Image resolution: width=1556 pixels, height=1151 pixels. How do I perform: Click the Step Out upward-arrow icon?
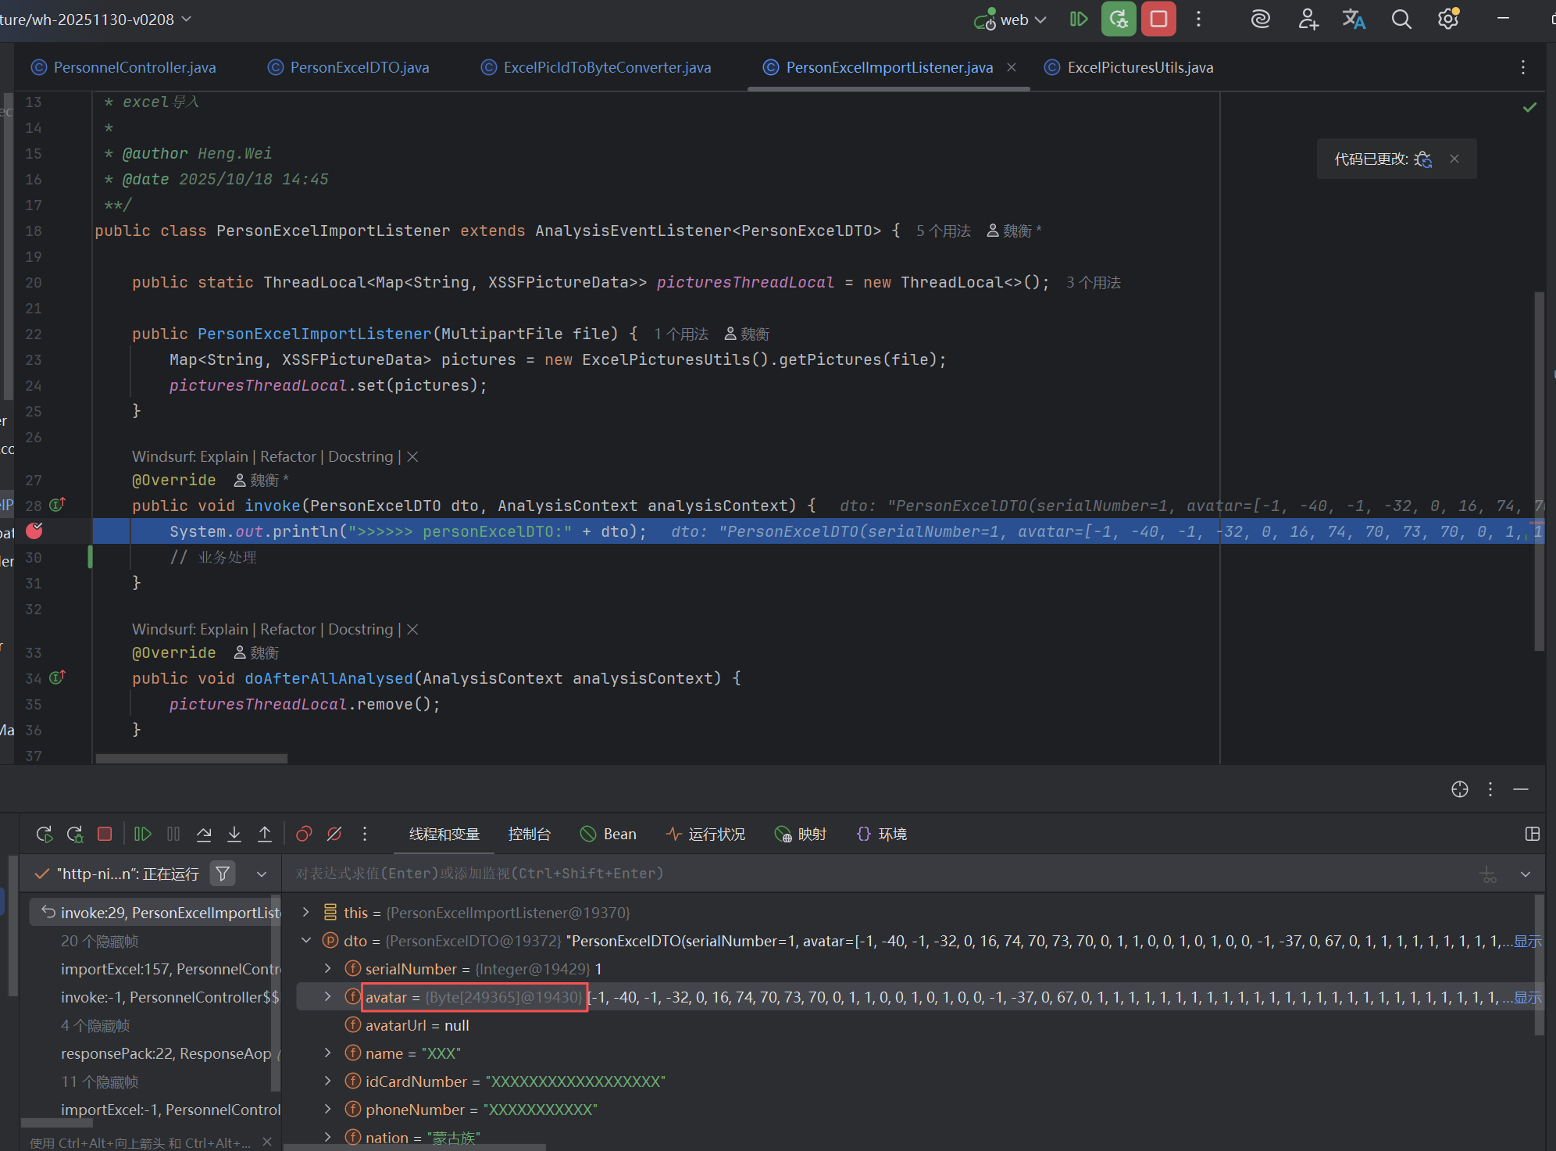265,834
